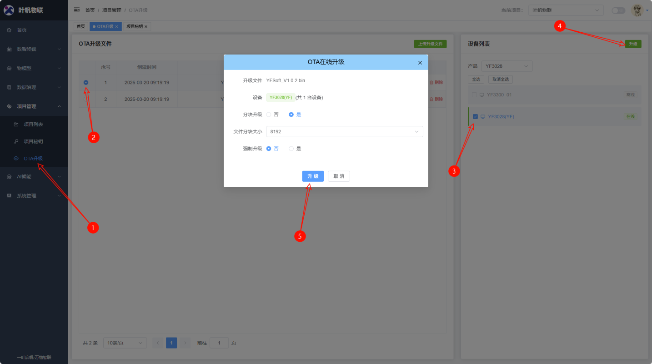Click the user avatar in header
This screenshot has height=364, width=652.
click(637, 10)
